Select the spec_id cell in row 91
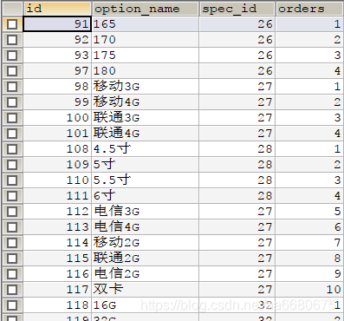Screen dimensions: 344x321 (x=237, y=24)
